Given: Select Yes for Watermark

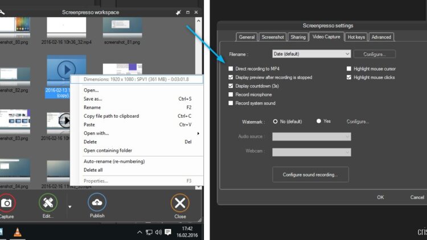Looking at the screenshot, I should coord(319,121).
